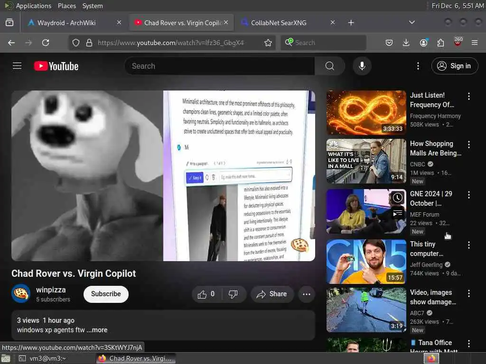
Task: Open winpizza channel avatar
Action: click(x=21, y=293)
